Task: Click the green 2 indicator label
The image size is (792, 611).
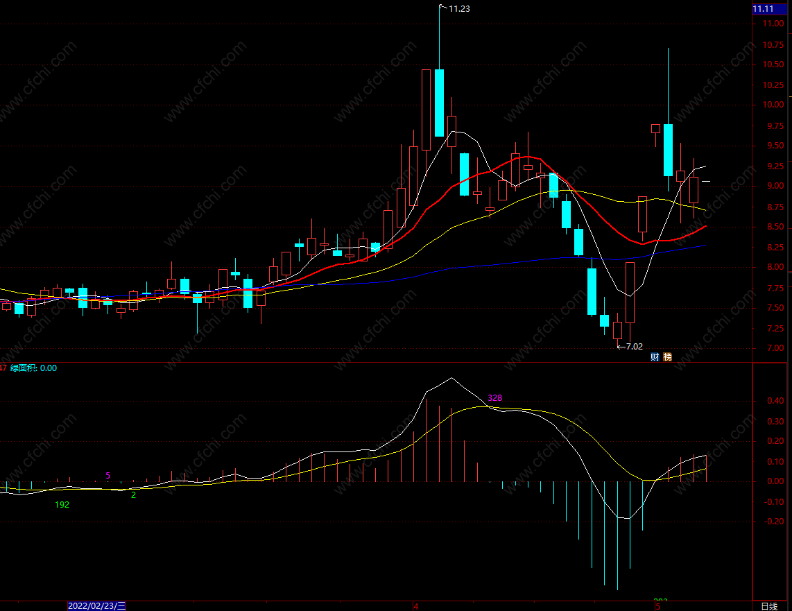Action: tap(133, 495)
